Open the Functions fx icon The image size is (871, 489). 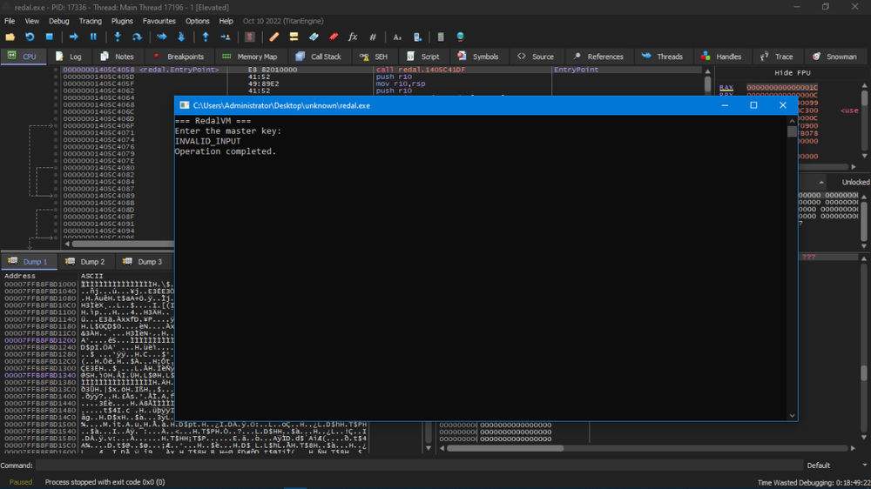click(353, 37)
